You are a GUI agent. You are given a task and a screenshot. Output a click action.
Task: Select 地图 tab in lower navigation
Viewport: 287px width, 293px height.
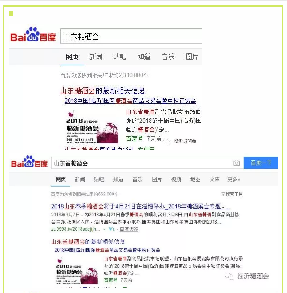pyautogui.click(x=195, y=179)
